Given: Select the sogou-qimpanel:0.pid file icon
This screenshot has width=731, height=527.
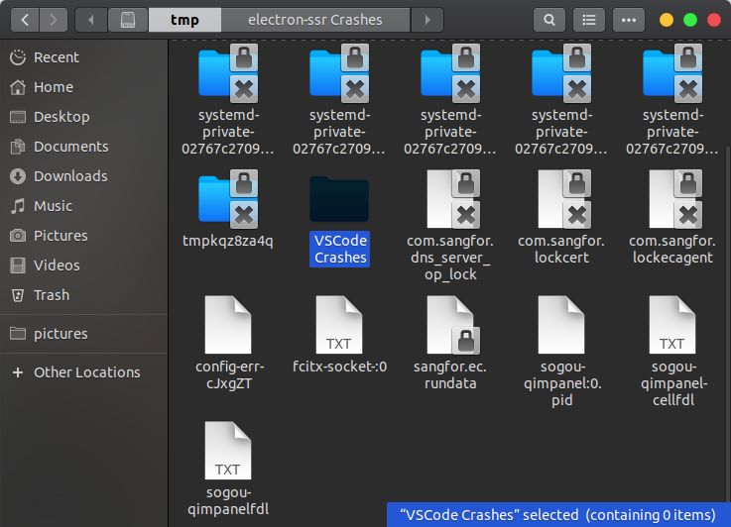Looking at the screenshot, I should tap(561, 325).
